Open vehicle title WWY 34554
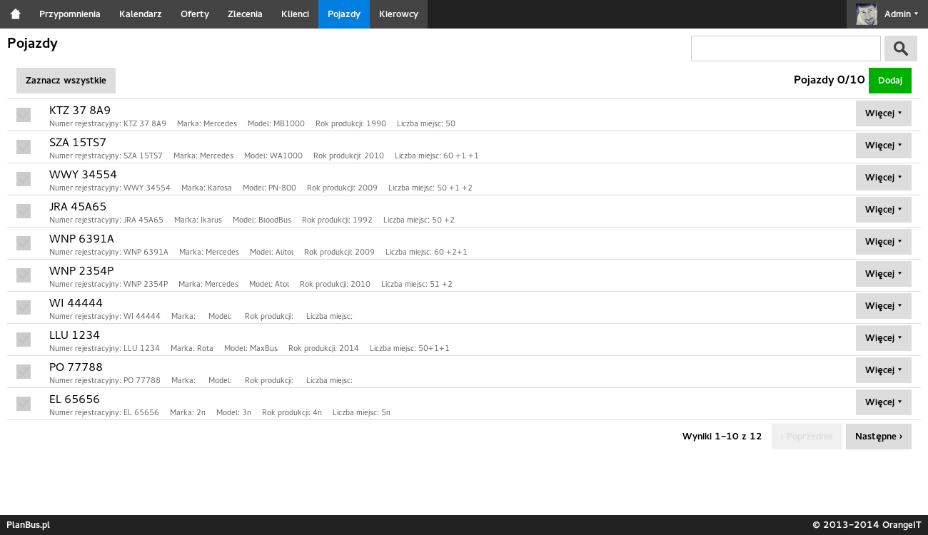 [83, 175]
